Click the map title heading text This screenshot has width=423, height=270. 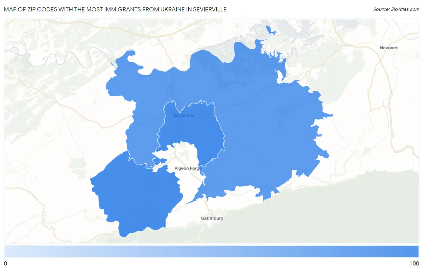tap(115, 9)
